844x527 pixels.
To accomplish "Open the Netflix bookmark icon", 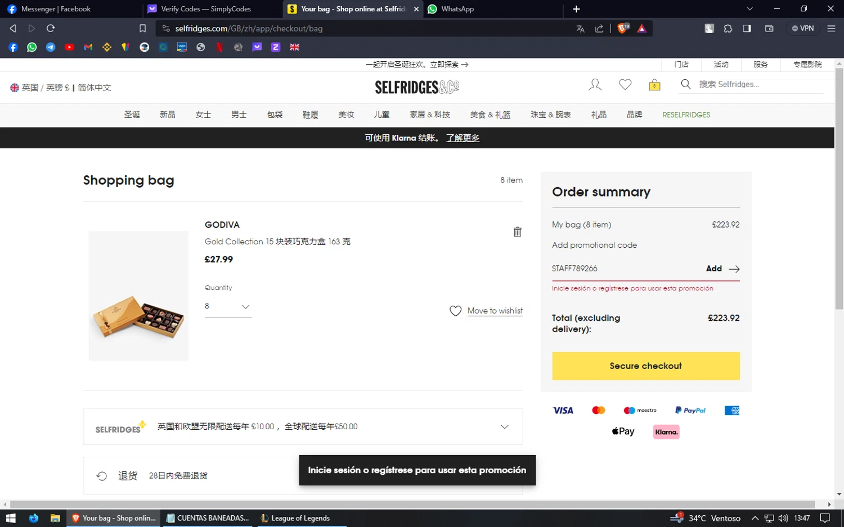I will [219, 47].
